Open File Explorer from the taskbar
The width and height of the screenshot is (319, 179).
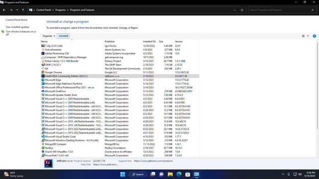point(170,175)
